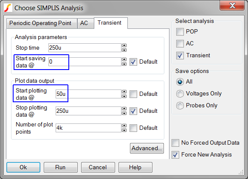
Task: Click the SIMPLIS logo icon in title bar
Action: 8,8
